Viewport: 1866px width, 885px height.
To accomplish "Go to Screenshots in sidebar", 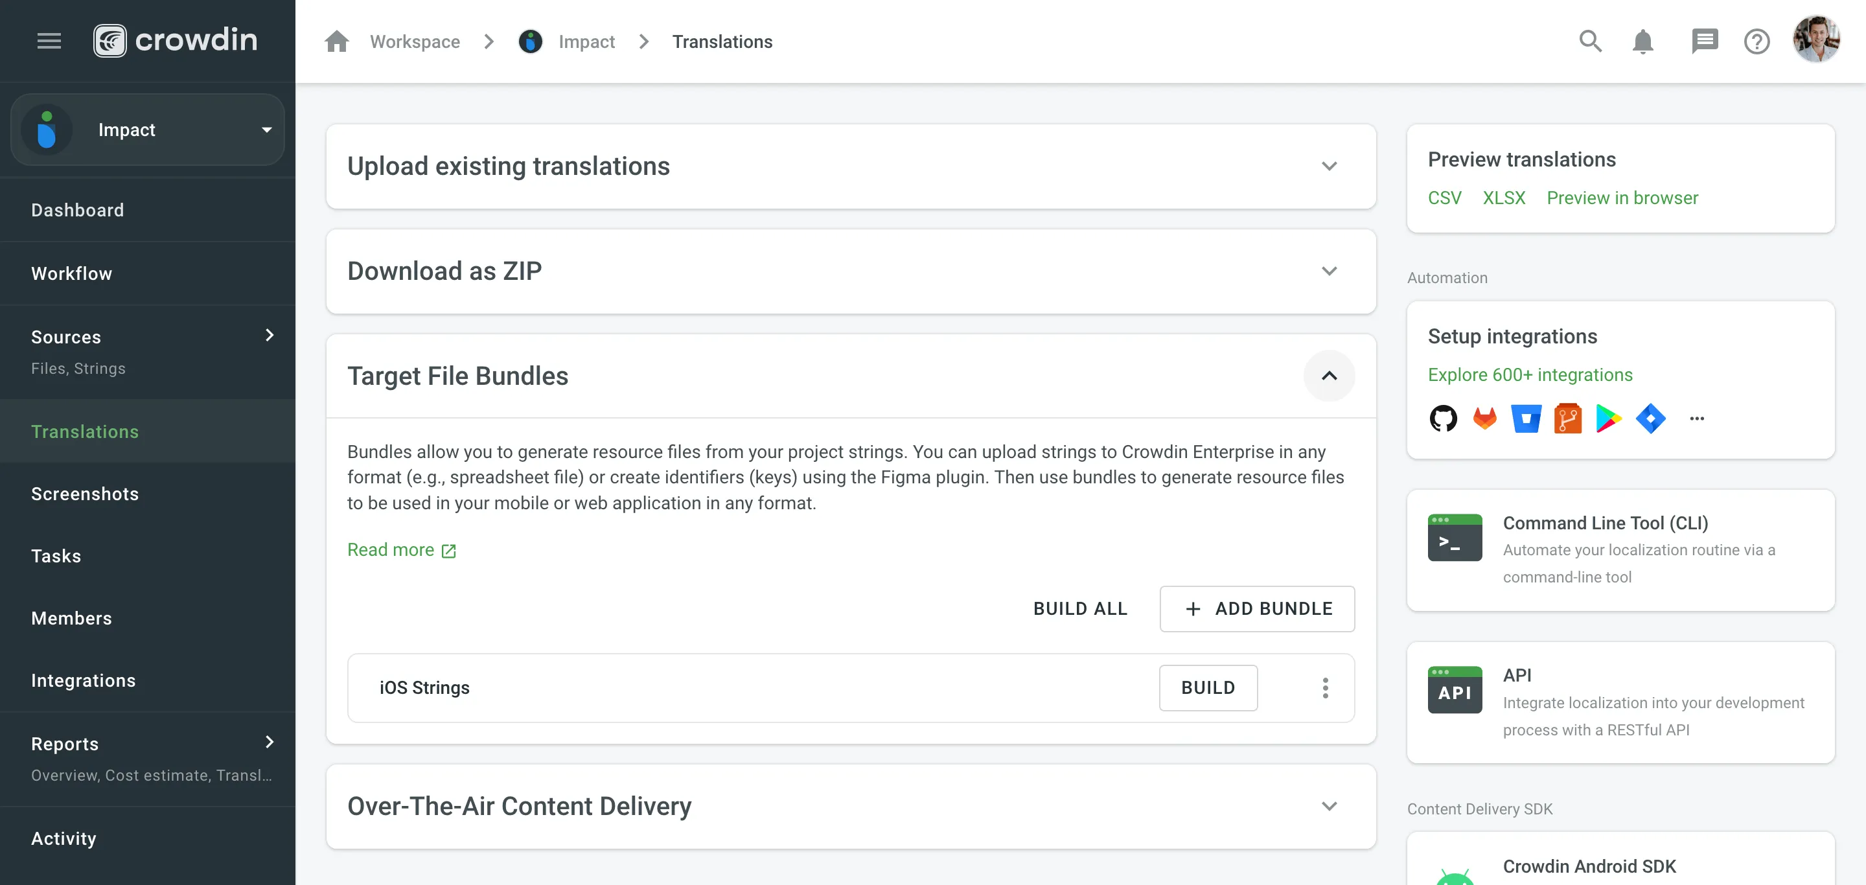I will point(85,494).
